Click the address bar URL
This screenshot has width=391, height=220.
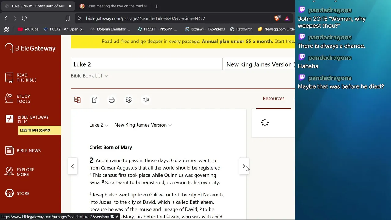(x=145, y=18)
